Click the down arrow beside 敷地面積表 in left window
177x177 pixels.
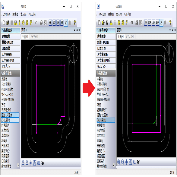18,165
